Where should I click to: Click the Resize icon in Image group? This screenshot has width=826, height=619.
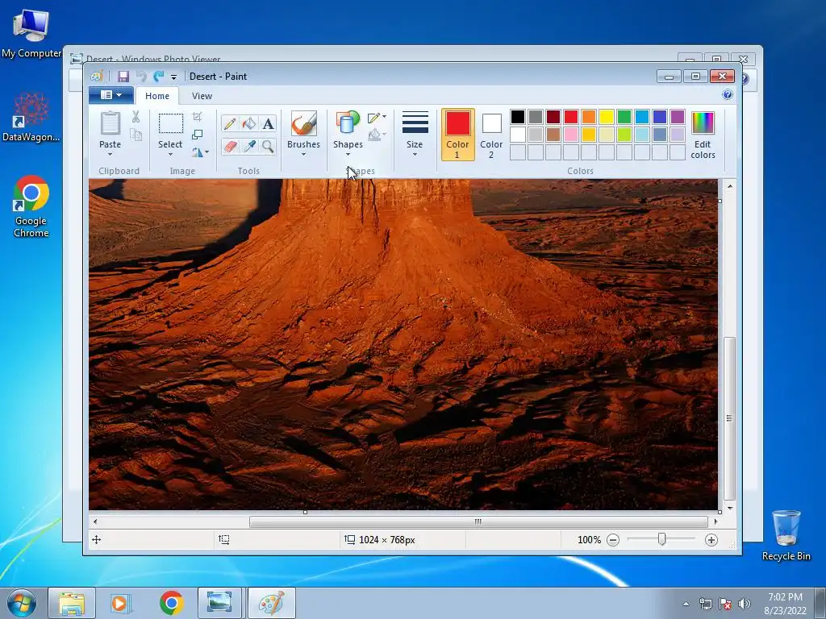pyautogui.click(x=197, y=135)
